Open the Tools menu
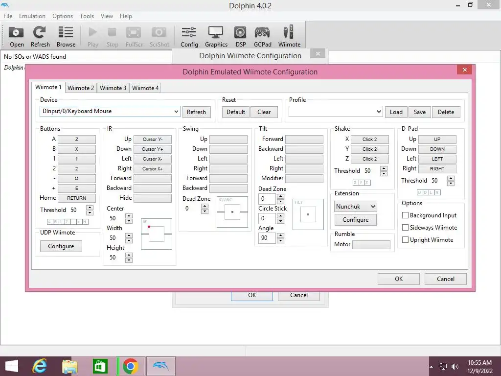 tap(87, 16)
